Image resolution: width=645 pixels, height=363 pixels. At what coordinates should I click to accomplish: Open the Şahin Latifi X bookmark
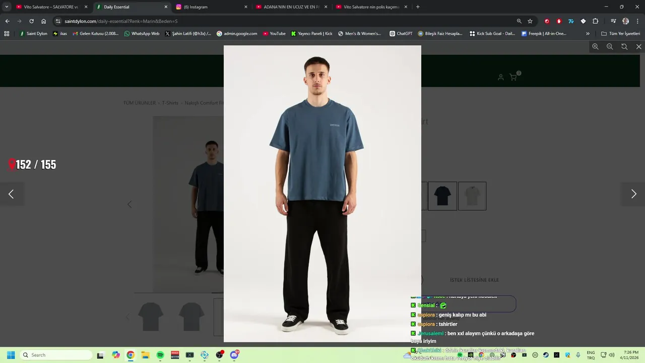tap(188, 34)
